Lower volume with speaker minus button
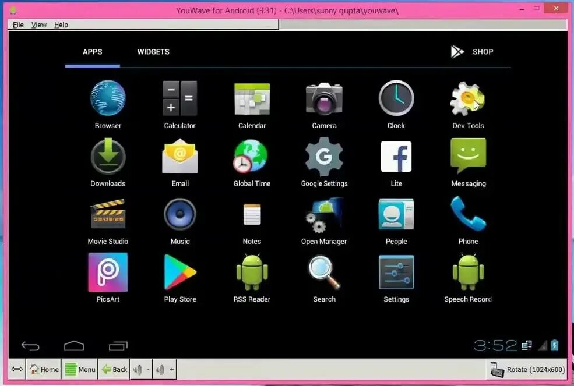The height and width of the screenshot is (386, 574). [141, 370]
